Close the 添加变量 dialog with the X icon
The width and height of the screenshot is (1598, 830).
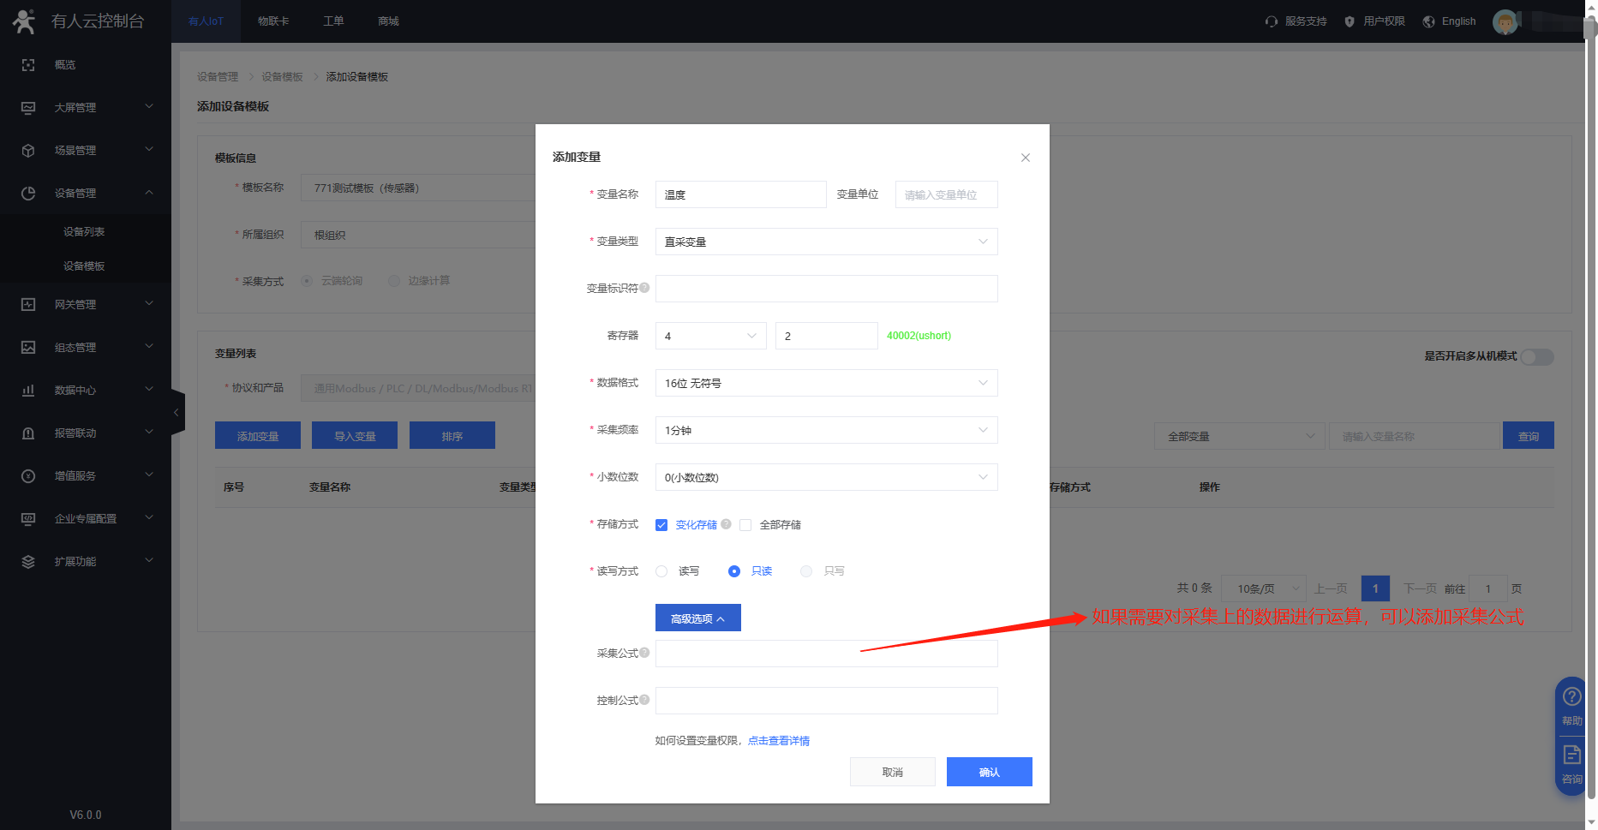point(1025,158)
